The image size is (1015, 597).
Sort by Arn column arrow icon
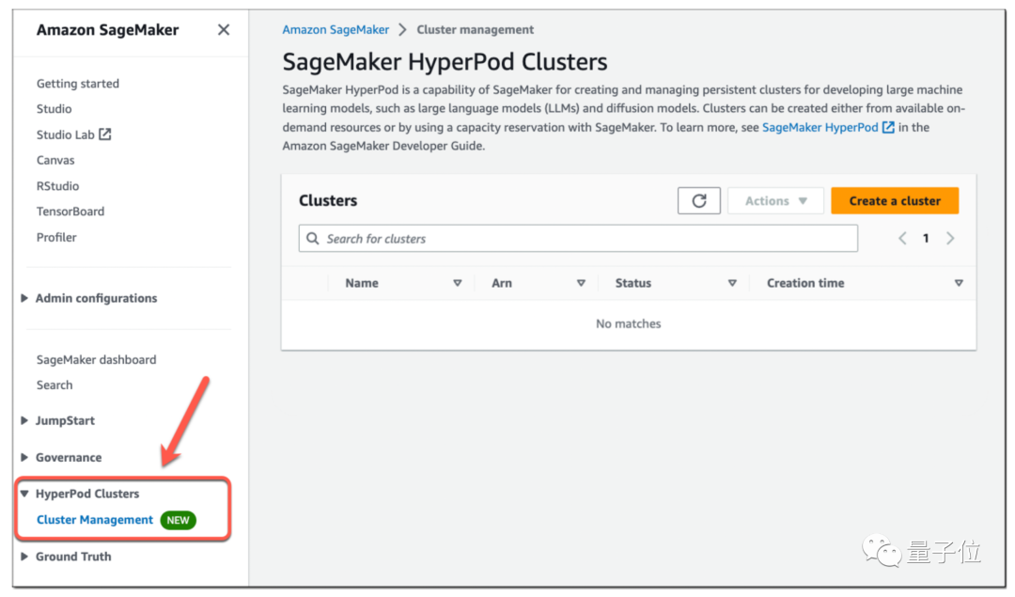pyautogui.click(x=581, y=283)
